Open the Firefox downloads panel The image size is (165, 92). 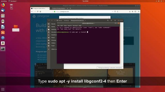(130, 11)
